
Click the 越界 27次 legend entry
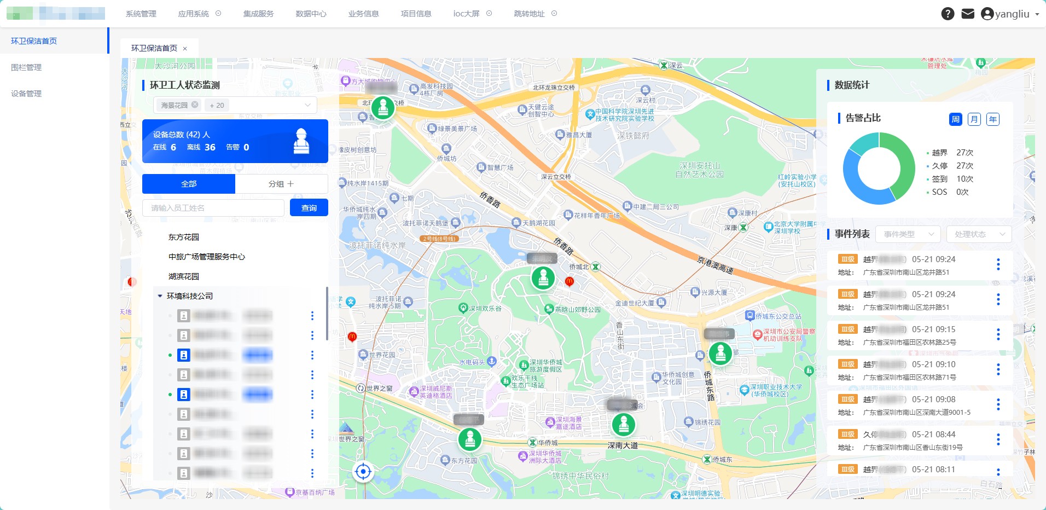tap(950, 153)
